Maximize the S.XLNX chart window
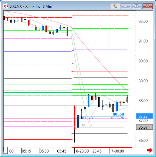This screenshot has height=157, width=156. [136, 6]
